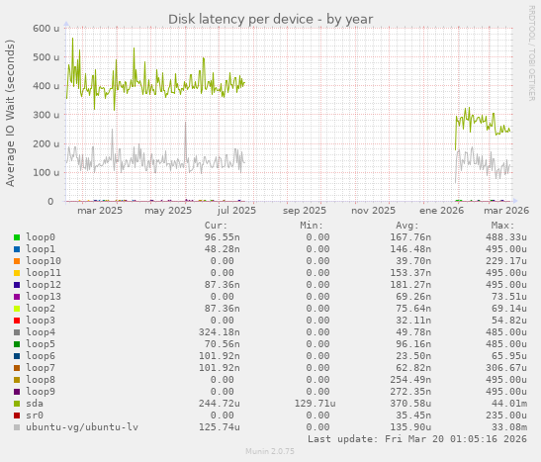Click the mar 2025 axis label
The image size is (541, 462).
(100, 211)
